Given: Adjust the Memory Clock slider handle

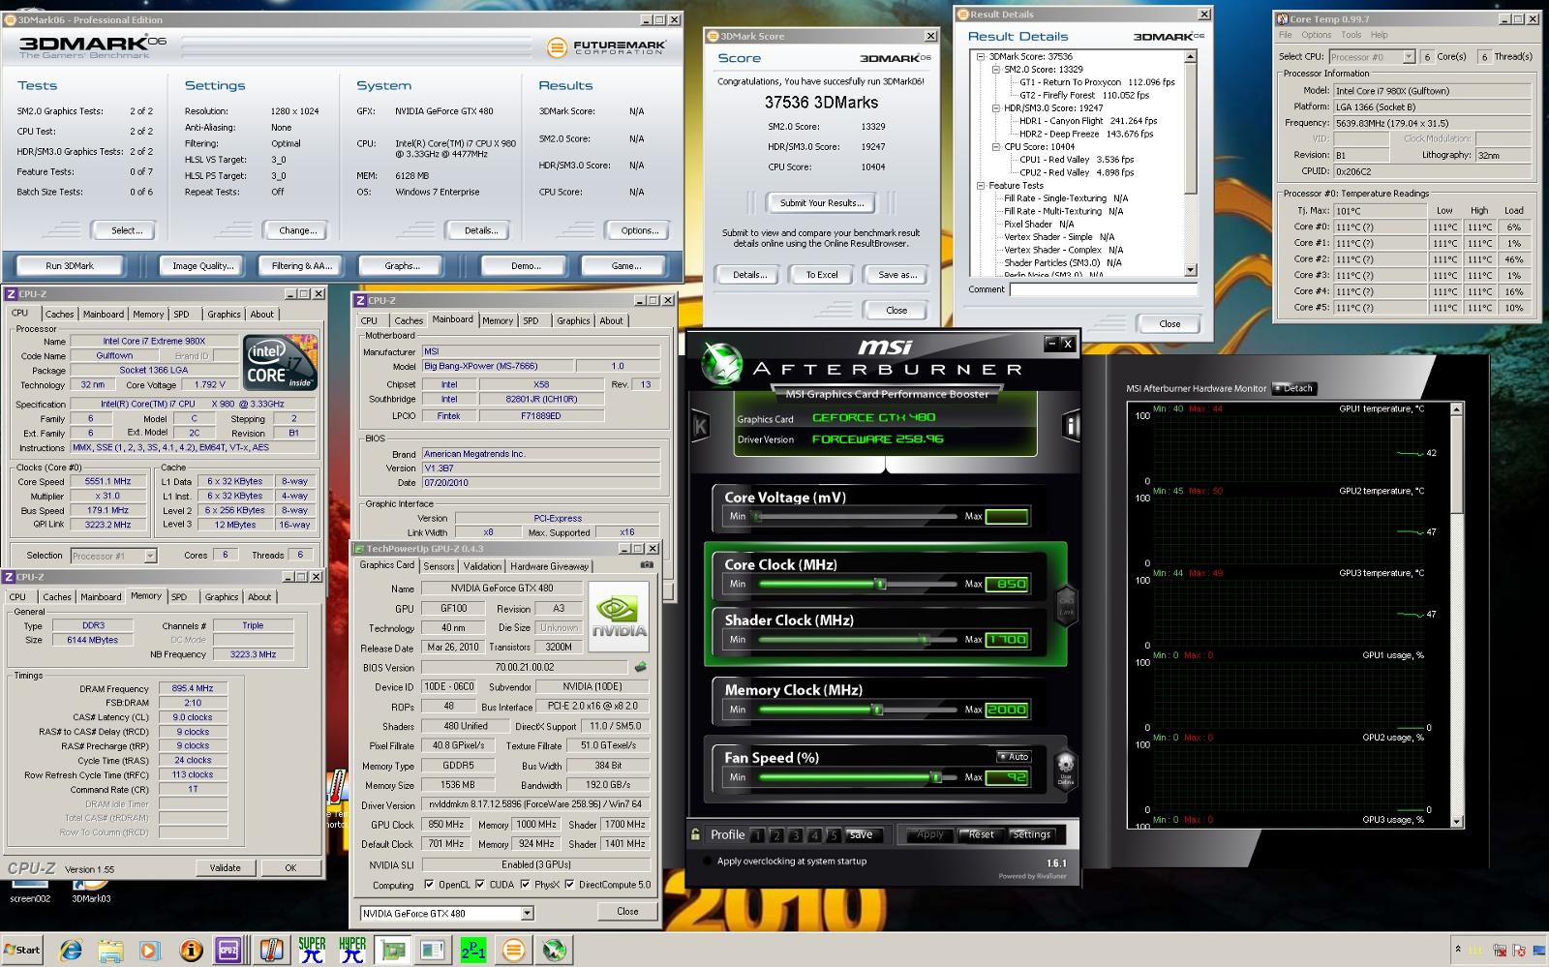Looking at the screenshot, I should click(877, 710).
